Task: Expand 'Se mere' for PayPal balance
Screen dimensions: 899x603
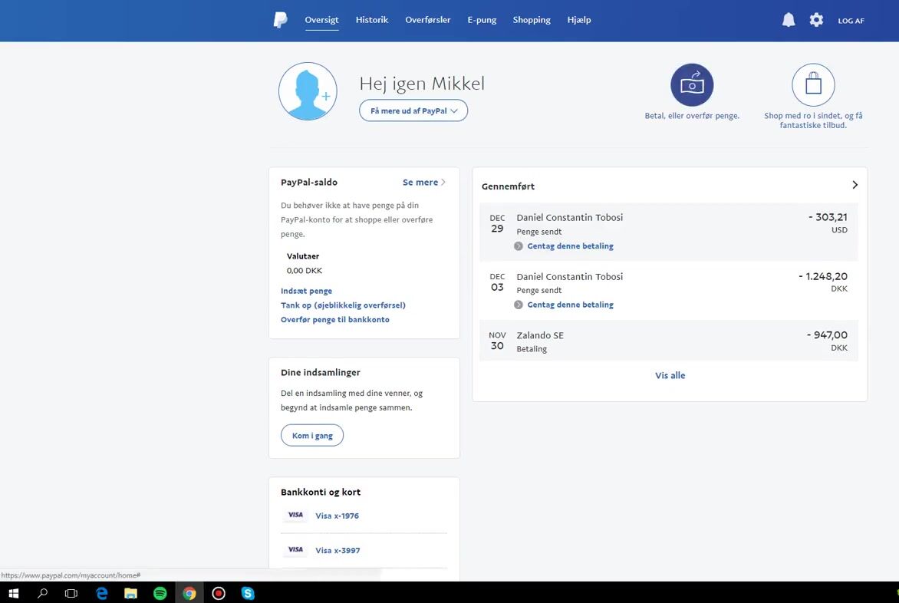Action: click(x=423, y=183)
